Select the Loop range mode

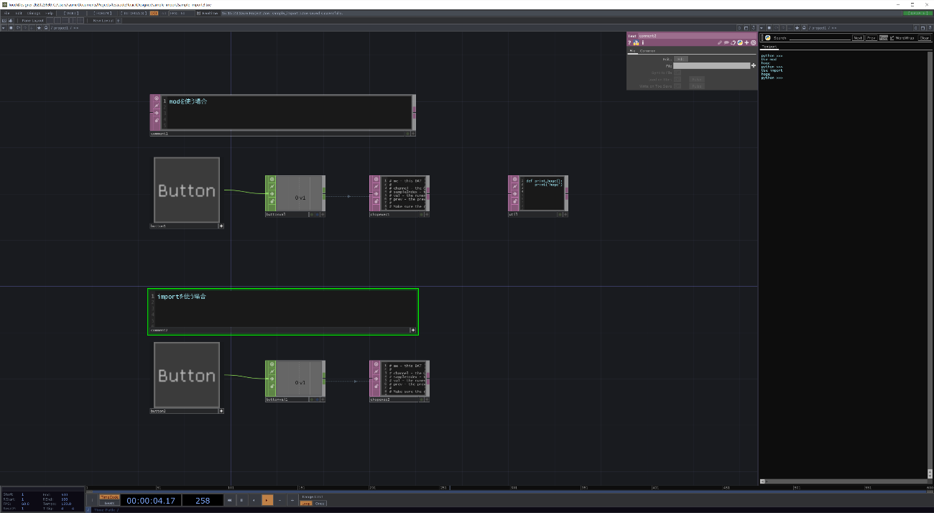point(306,504)
